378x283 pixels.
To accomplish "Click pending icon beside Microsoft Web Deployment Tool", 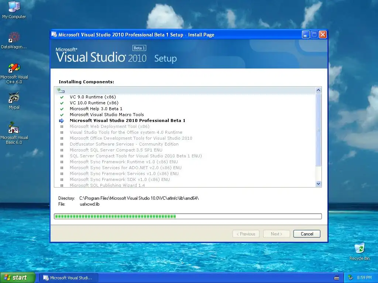I will pyautogui.click(x=62, y=127).
